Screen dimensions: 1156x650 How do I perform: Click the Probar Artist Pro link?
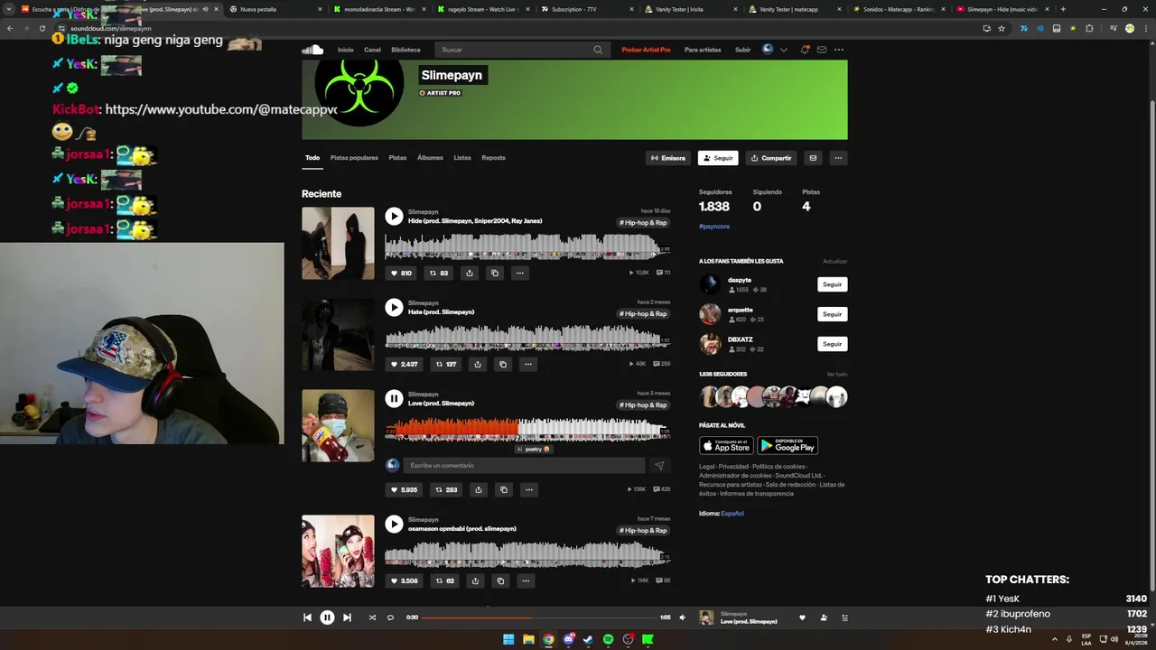coord(646,50)
